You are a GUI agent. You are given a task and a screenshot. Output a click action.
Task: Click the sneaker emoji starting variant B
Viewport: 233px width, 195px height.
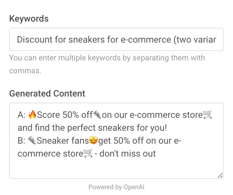32,140
